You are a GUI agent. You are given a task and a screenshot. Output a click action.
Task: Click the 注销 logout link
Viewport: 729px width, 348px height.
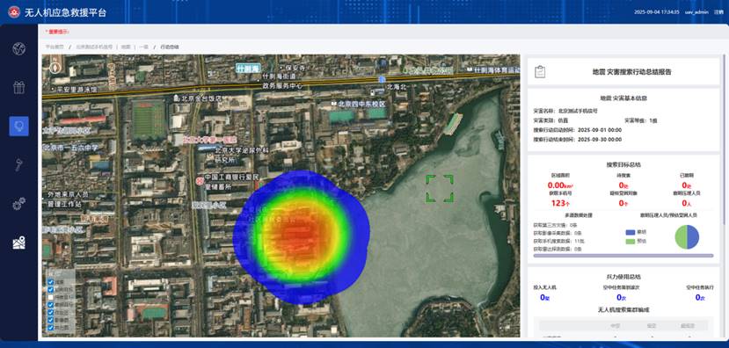[x=718, y=12]
